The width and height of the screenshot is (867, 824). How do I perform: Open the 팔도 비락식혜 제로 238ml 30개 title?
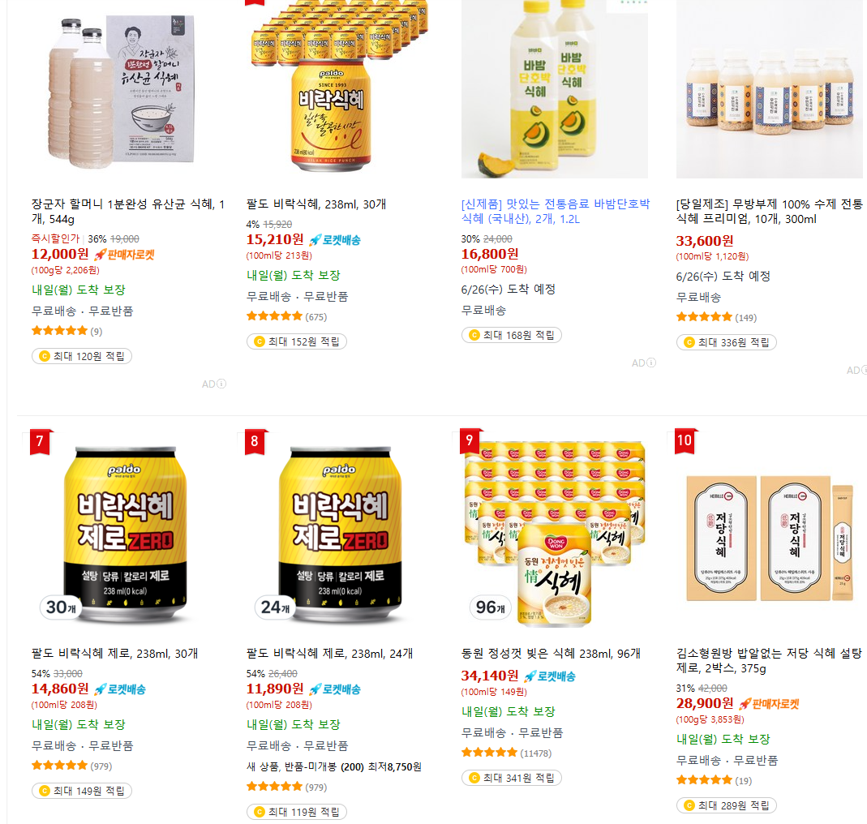tap(114, 654)
